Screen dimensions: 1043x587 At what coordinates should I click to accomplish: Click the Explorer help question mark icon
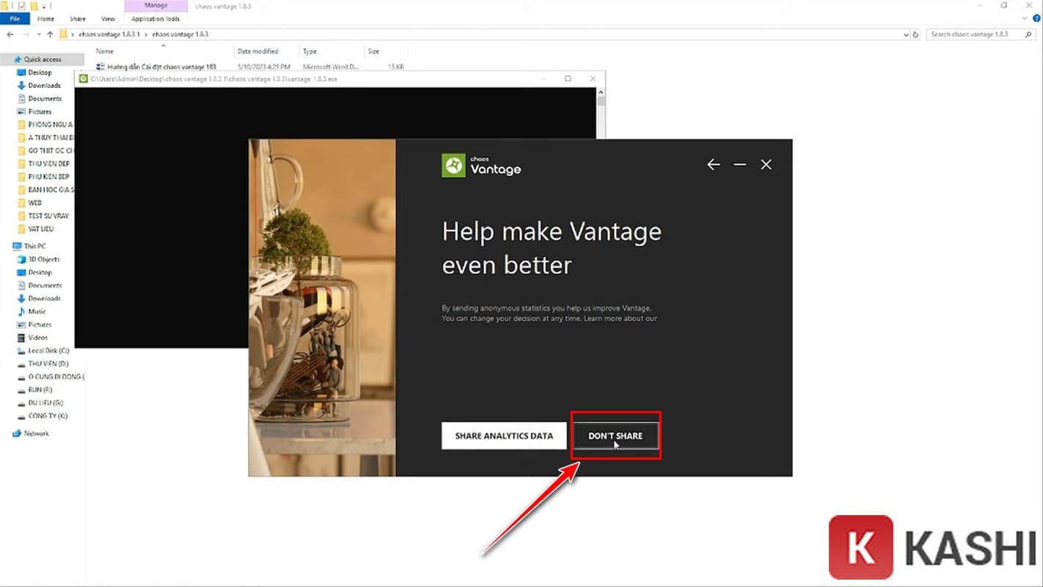pos(1036,19)
